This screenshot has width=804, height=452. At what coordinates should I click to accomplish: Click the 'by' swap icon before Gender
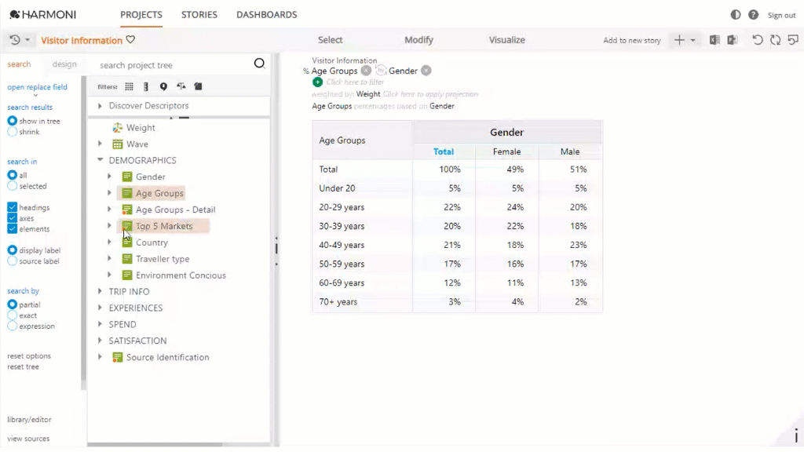381,70
